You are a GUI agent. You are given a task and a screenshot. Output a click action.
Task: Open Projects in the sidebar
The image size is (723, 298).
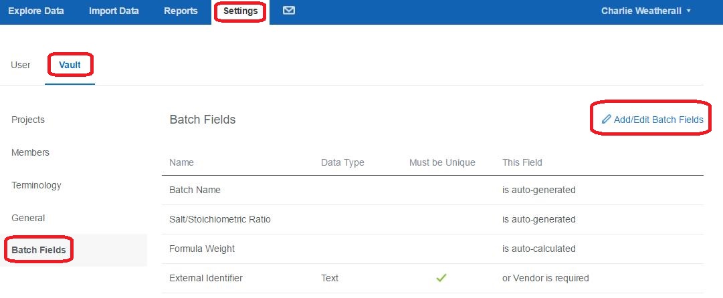(x=28, y=120)
